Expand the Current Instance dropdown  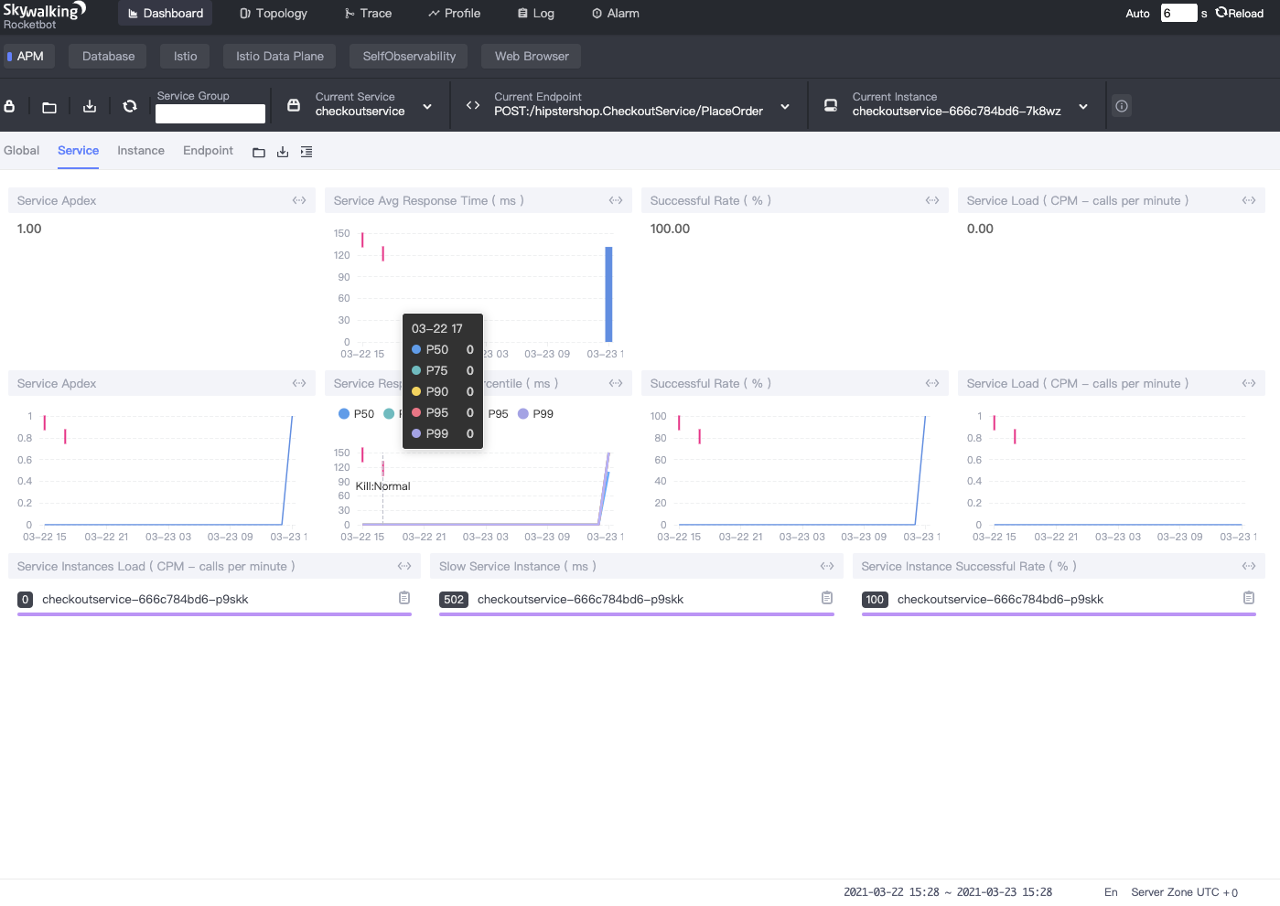click(x=1083, y=107)
